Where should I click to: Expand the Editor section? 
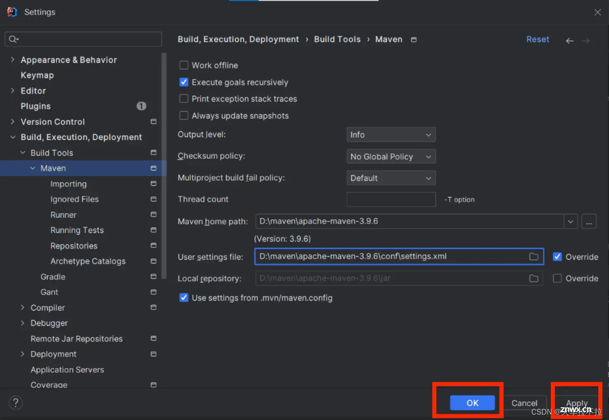coord(12,90)
